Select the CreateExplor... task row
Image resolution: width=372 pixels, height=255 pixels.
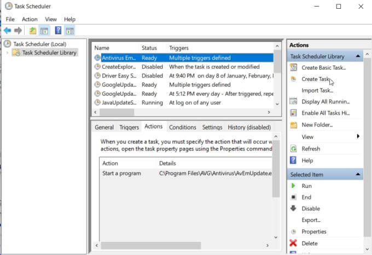[x=183, y=67]
